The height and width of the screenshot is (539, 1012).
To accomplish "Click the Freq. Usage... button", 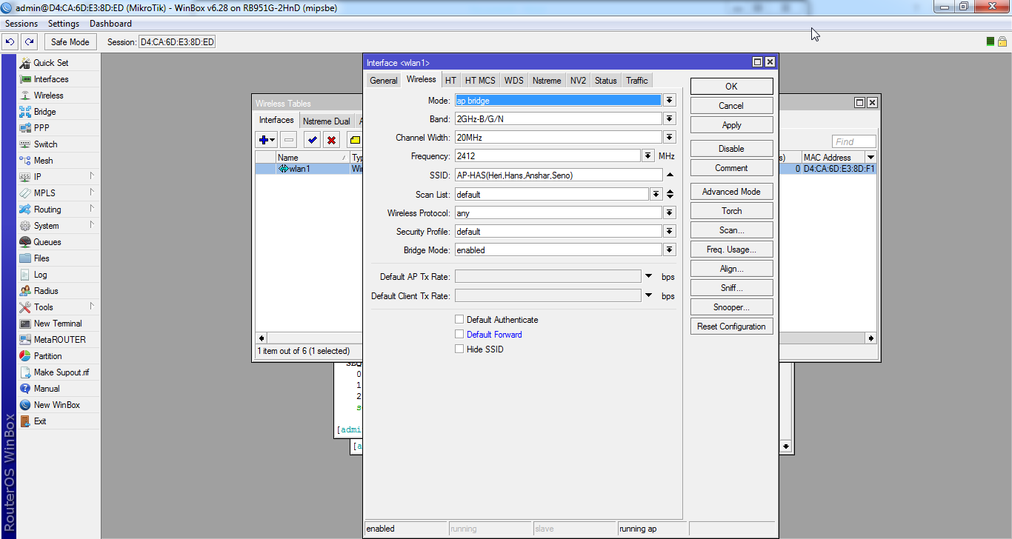I will pyautogui.click(x=731, y=250).
